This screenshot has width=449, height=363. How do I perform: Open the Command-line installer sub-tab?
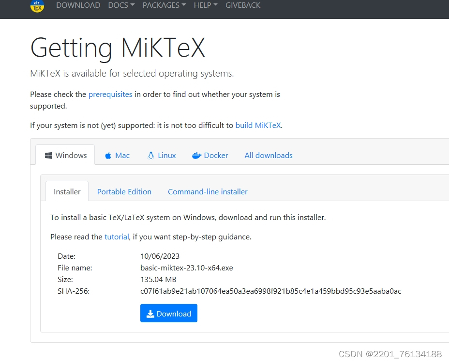208,191
